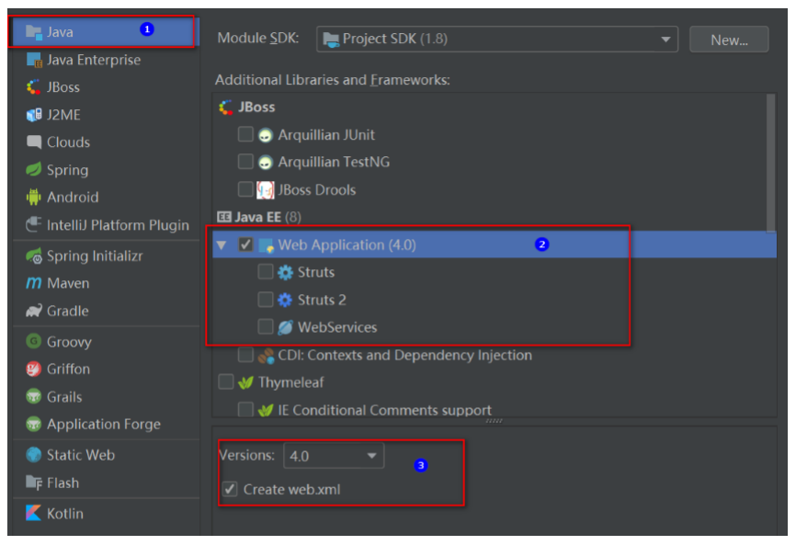Click the New... SDK button
The width and height of the screenshot is (796, 545).
(x=729, y=40)
